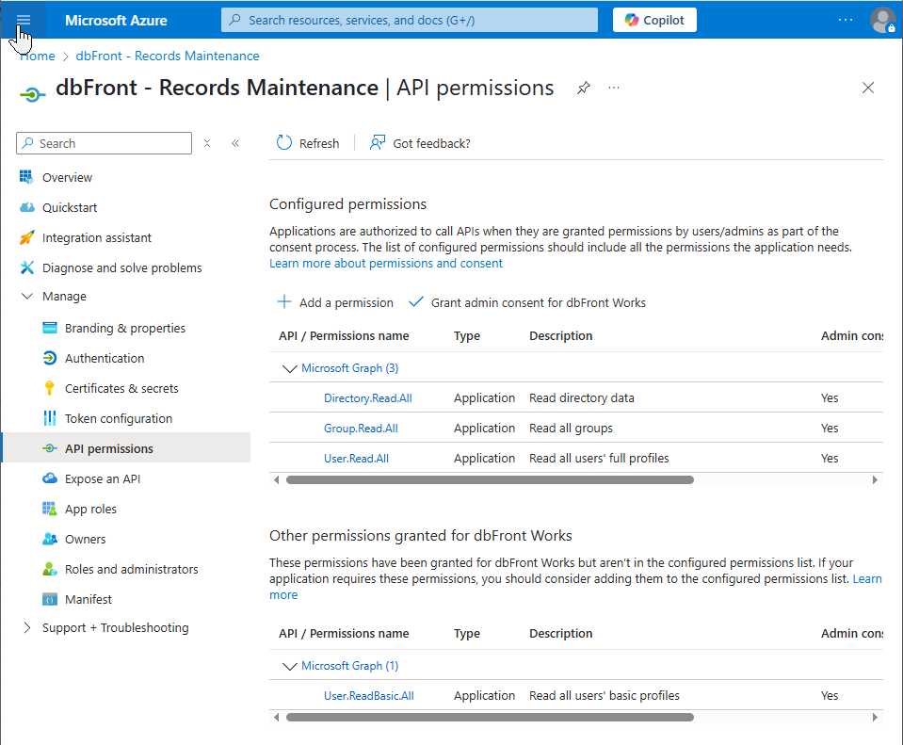
Task: Open Microsoft Graph (3) link
Action: [x=349, y=367]
